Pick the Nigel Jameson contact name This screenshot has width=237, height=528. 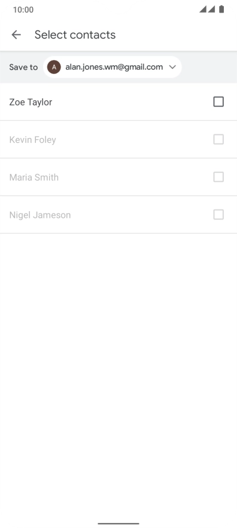point(40,215)
